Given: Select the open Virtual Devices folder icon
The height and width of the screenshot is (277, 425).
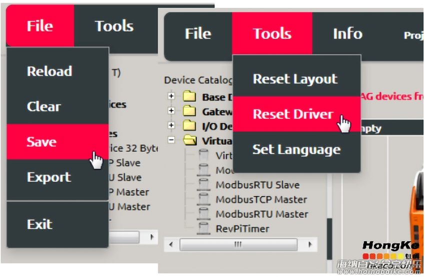Looking at the screenshot, I should tap(190, 140).
